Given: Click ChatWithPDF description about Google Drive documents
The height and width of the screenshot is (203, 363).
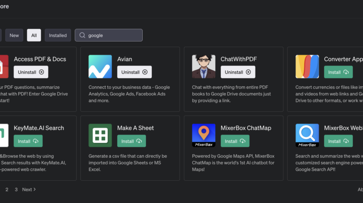Looking at the screenshot, I should coord(232,94).
